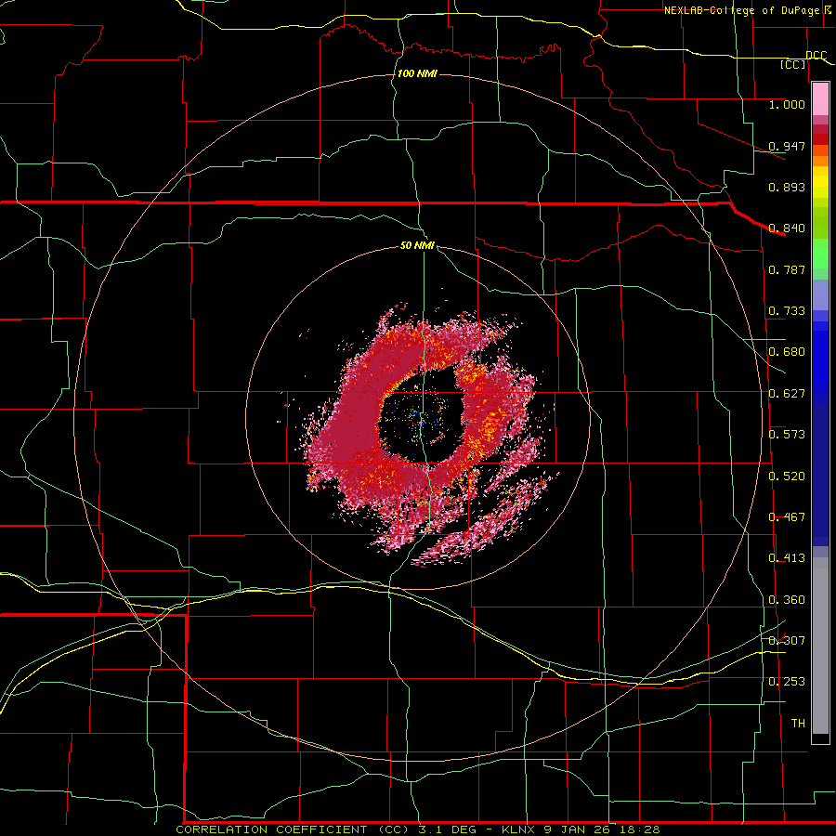Click the 0.413 color scale value

[787, 558]
